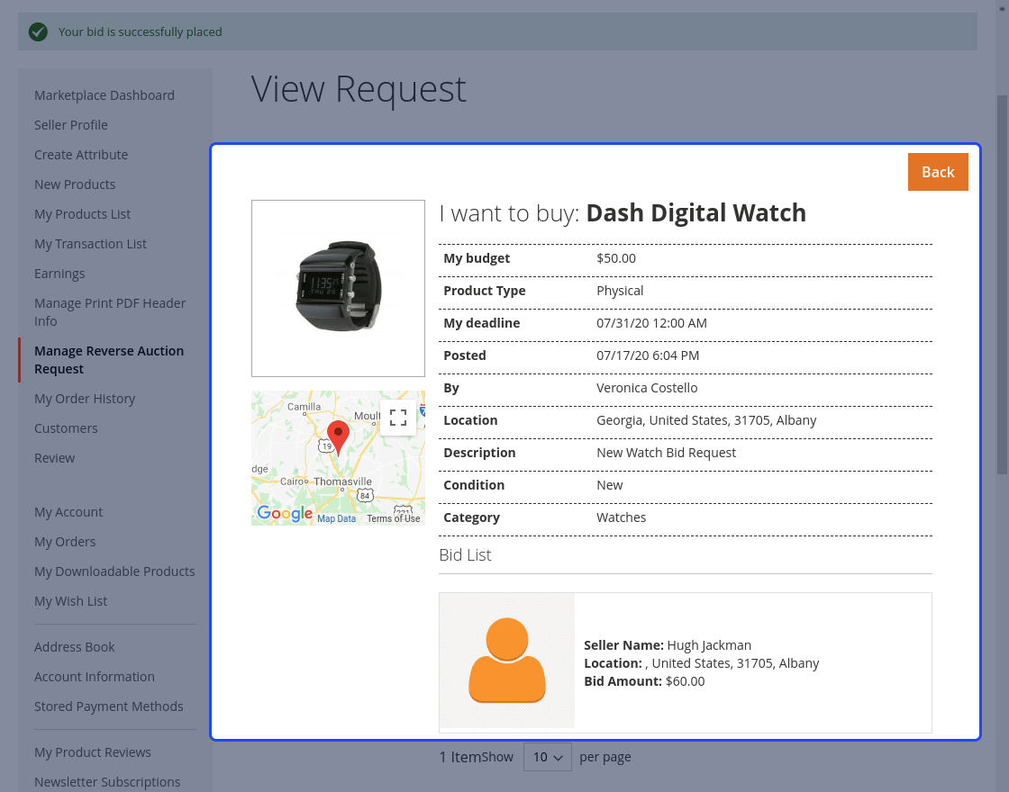Open the items per page dropdown
Screen dimensions: 1009x792
point(548,757)
